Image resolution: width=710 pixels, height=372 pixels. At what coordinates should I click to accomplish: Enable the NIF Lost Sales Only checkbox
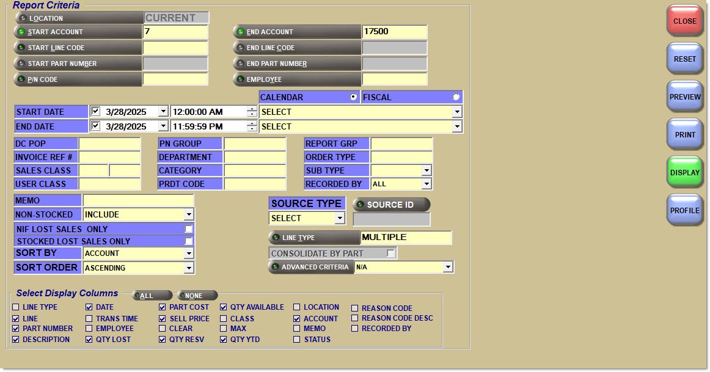tap(189, 229)
